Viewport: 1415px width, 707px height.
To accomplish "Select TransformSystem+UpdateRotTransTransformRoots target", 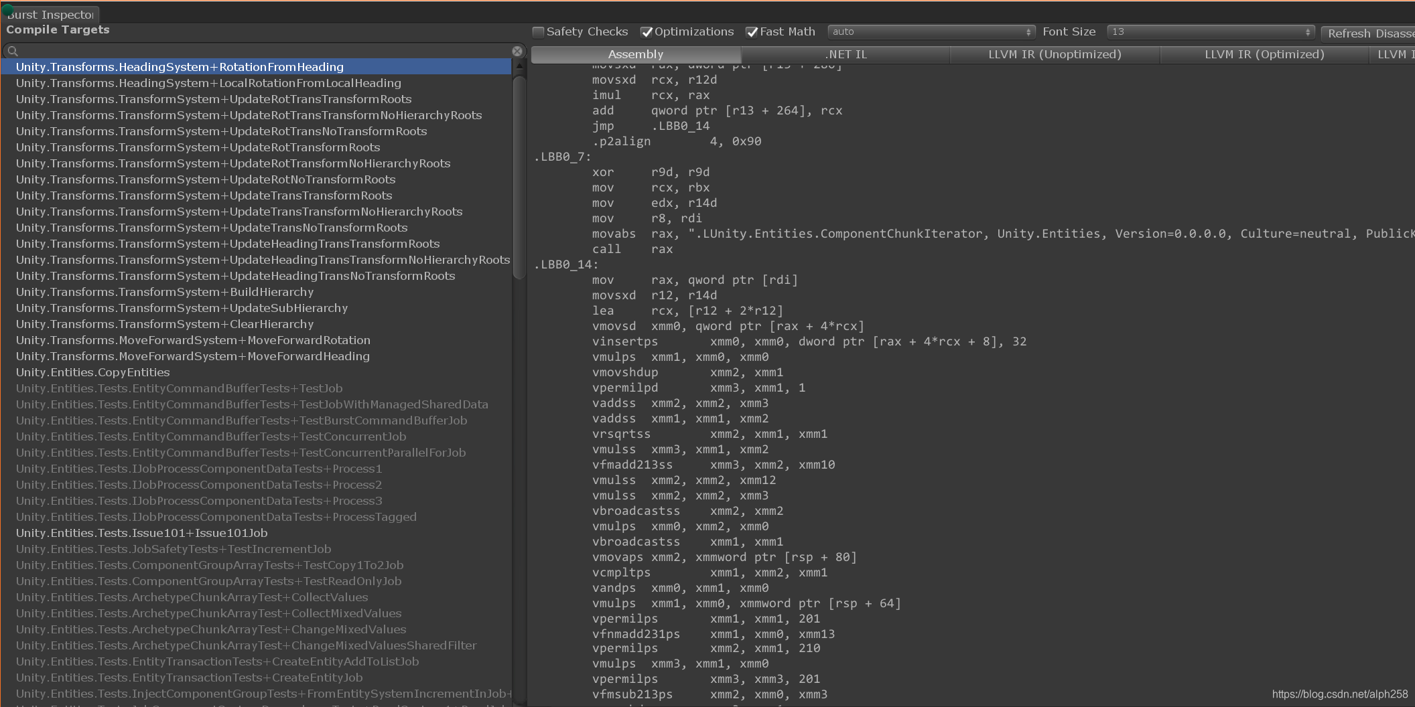I will click(x=256, y=99).
